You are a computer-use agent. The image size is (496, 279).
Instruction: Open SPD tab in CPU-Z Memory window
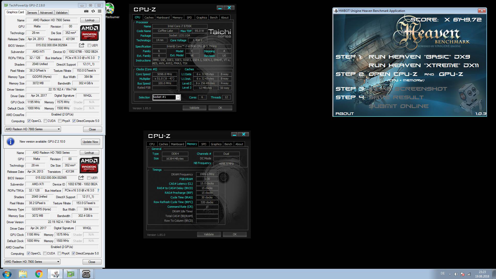[x=204, y=144]
